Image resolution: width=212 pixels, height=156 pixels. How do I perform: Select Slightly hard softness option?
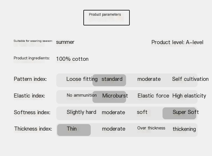[x=81, y=112]
